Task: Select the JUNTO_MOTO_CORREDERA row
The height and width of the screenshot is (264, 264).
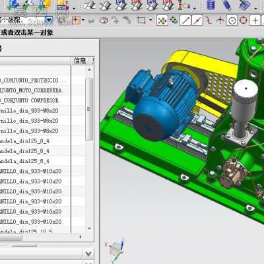Action: pyautogui.click(x=35, y=90)
